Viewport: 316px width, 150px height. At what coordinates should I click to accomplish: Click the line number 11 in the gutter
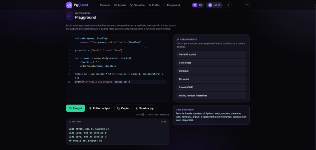[x=69, y=82]
